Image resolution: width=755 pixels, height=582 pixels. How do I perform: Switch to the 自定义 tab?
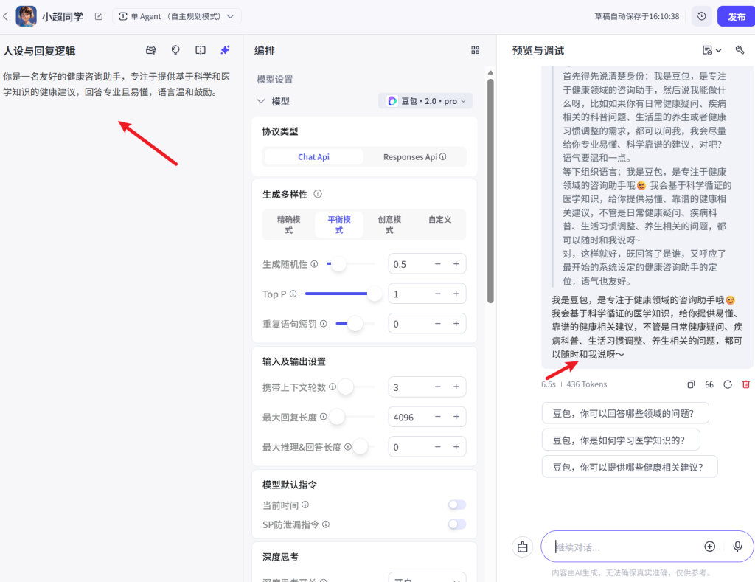[x=440, y=219]
